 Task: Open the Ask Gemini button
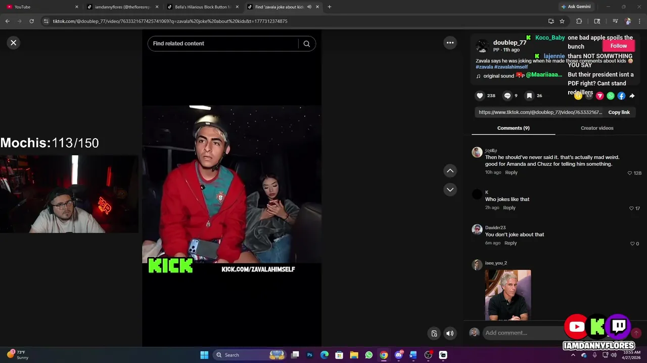(576, 7)
